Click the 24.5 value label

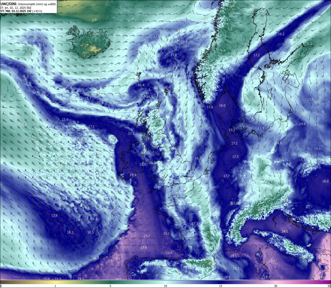pyautogui.click(x=285, y=231)
